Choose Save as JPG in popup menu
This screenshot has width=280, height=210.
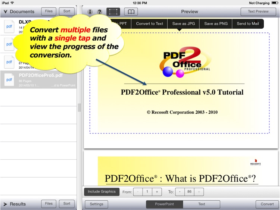coord(184,24)
